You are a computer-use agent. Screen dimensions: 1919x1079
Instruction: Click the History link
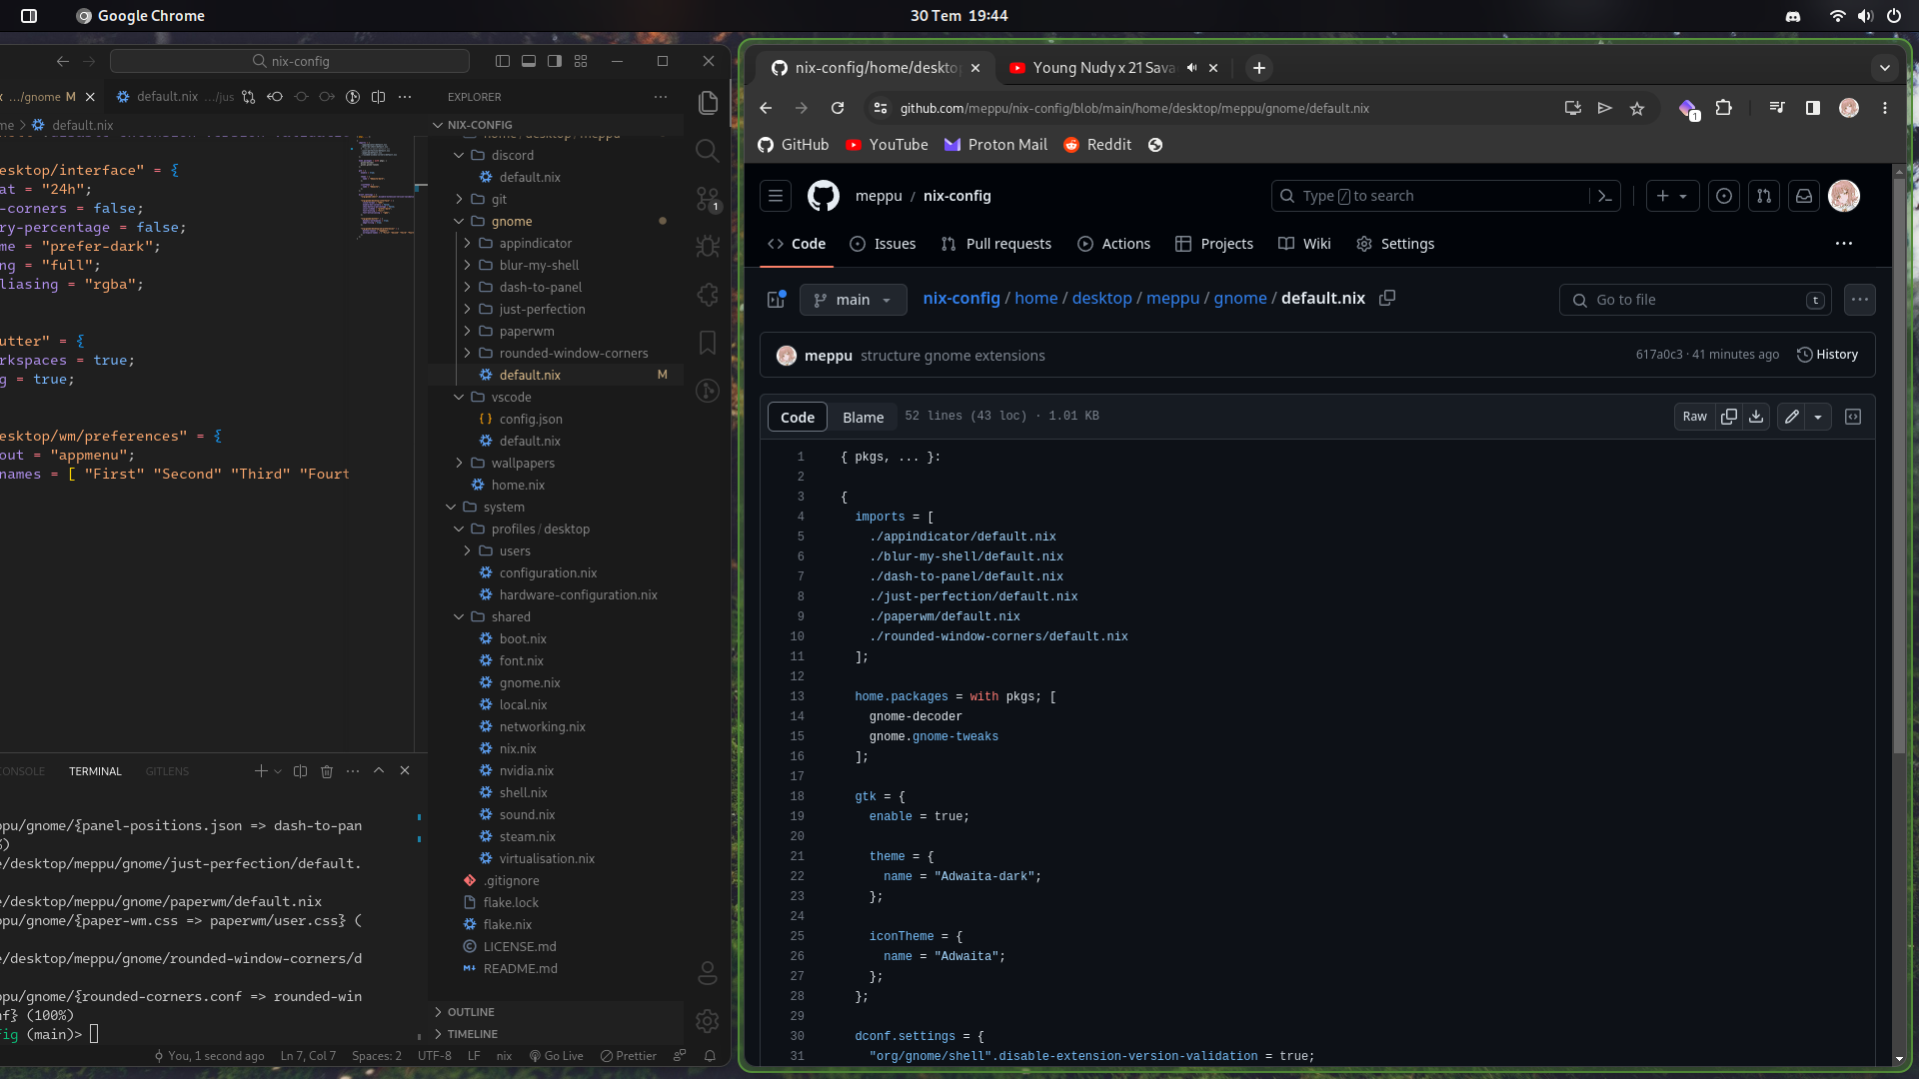1827,355
